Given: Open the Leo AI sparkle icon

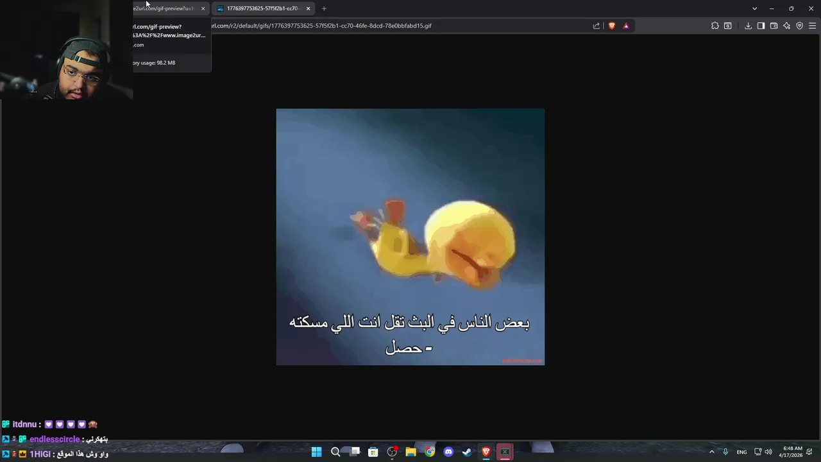Looking at the screenshot, I should [786, 26].
